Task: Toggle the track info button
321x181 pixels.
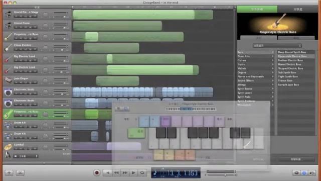Action: tap(304, 173)
